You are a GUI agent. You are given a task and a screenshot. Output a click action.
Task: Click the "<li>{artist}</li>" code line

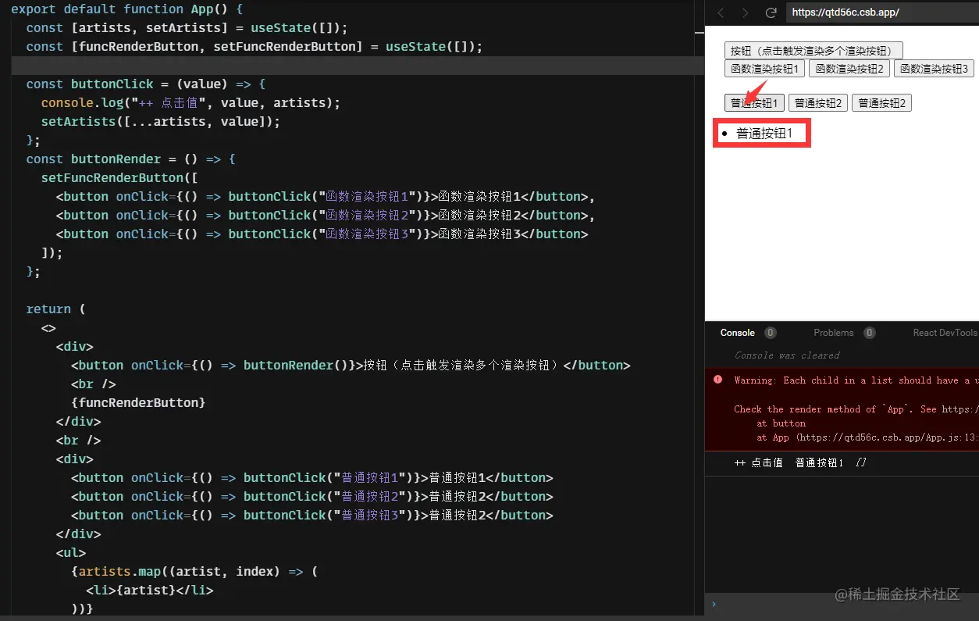click(149, 591)
